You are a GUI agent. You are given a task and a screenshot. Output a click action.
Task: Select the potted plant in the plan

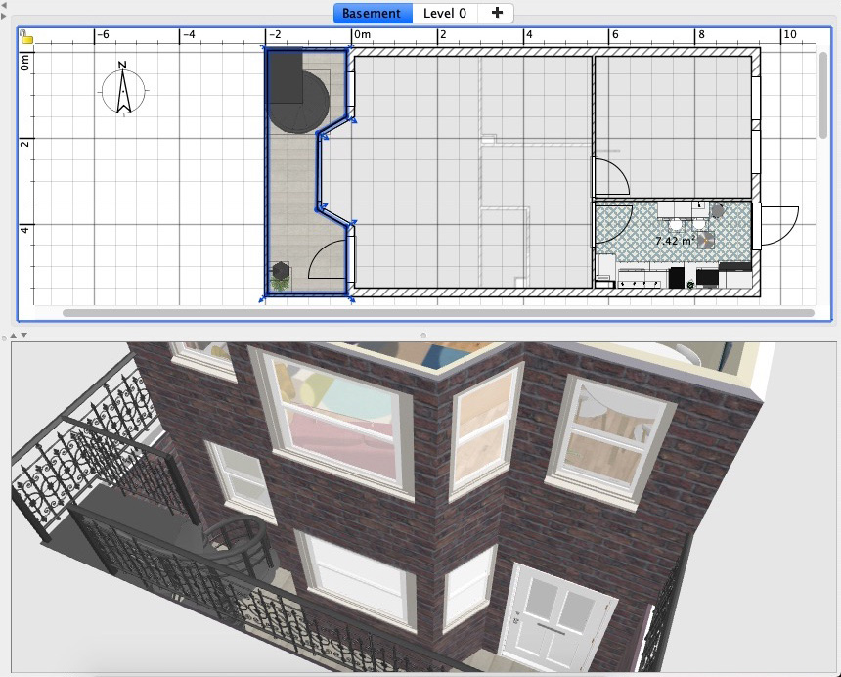282,277
